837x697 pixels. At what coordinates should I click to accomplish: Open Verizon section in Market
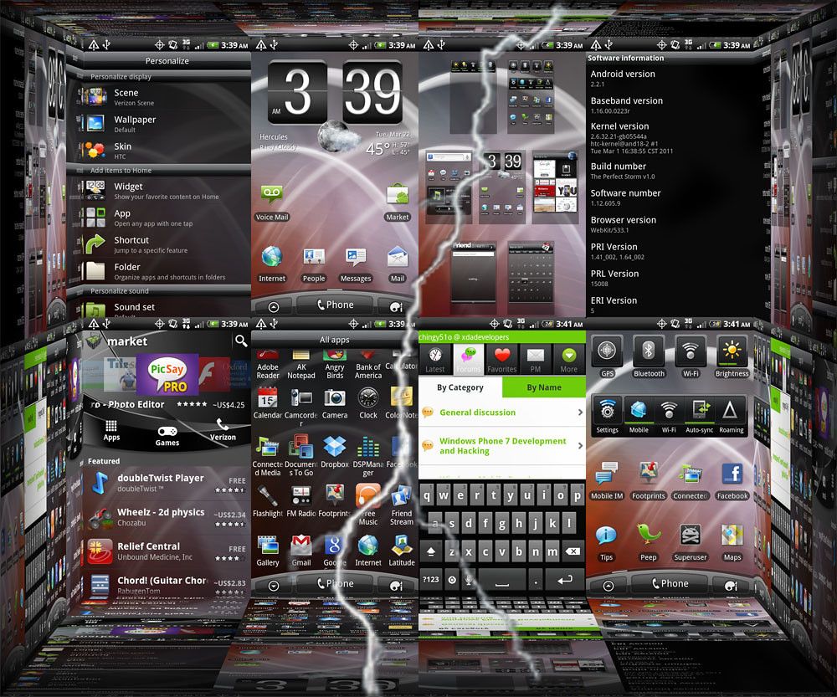223,430
